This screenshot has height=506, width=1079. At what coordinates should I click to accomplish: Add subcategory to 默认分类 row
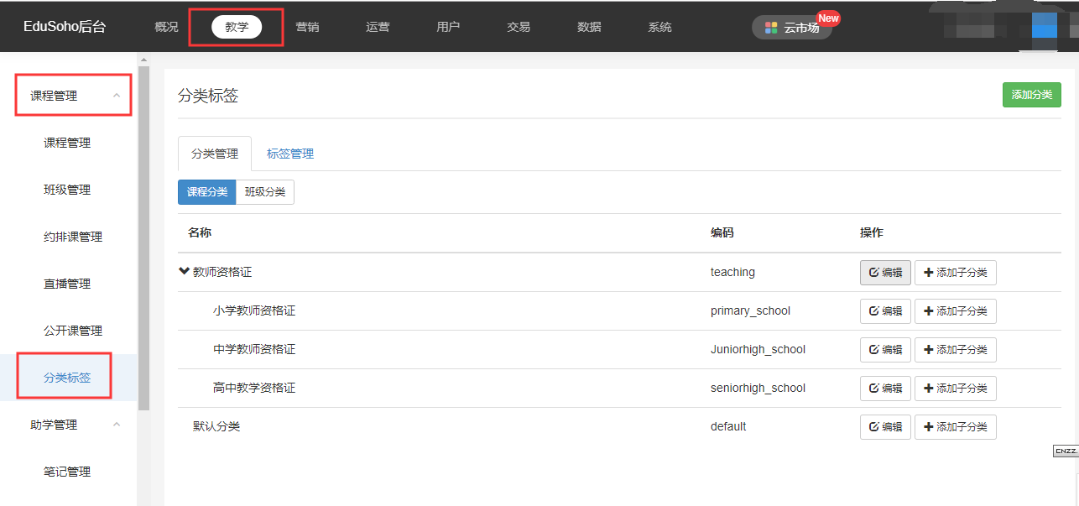tap(955, 427)
